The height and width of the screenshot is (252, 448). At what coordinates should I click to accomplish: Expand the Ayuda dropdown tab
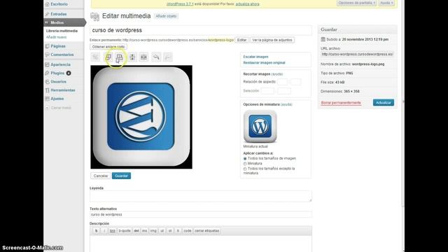[386, 3]
